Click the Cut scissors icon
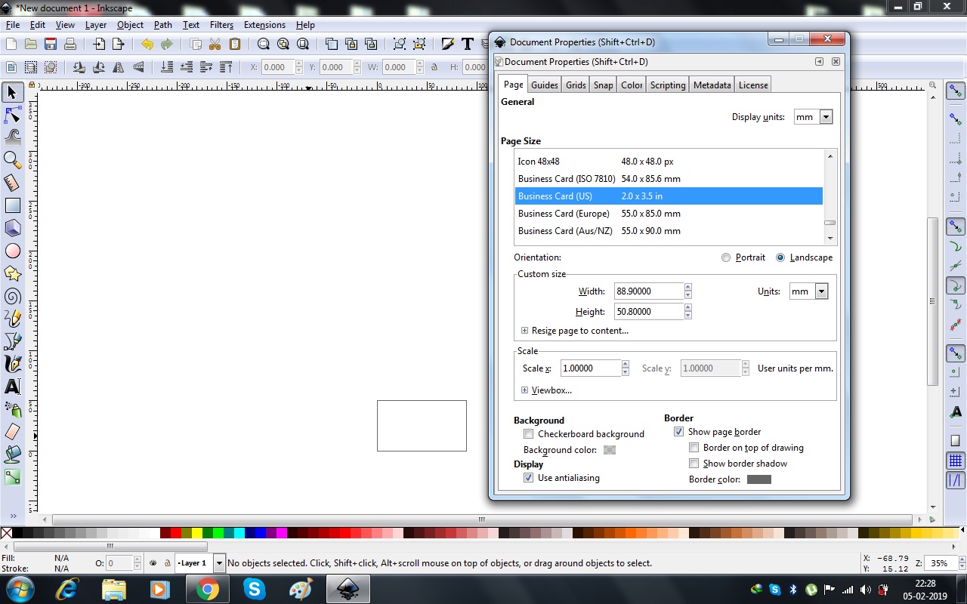This screenshot has height=604, width=967. pyautogui.click(x=215, y=45)
